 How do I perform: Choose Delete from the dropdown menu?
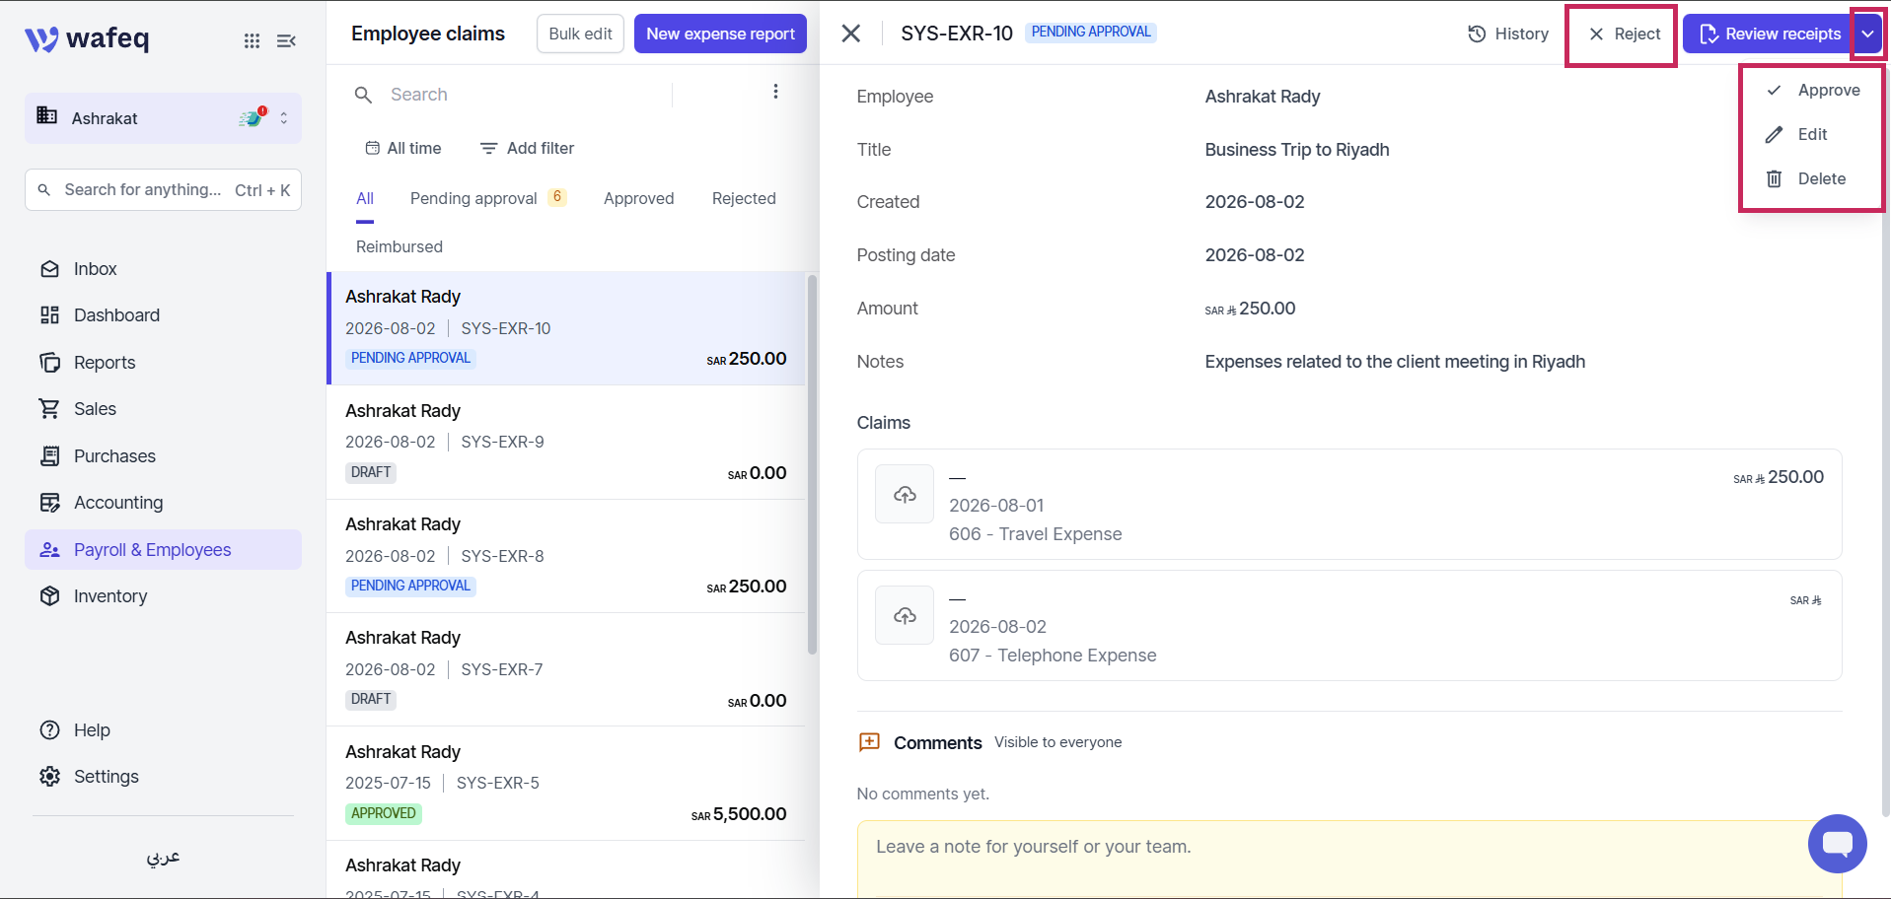[1811, 178]
